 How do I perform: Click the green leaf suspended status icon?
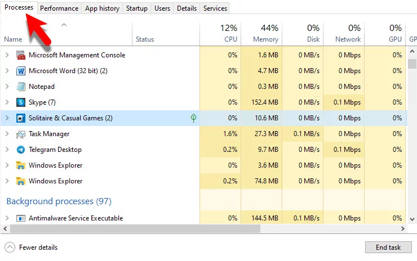tap(194, 118)
